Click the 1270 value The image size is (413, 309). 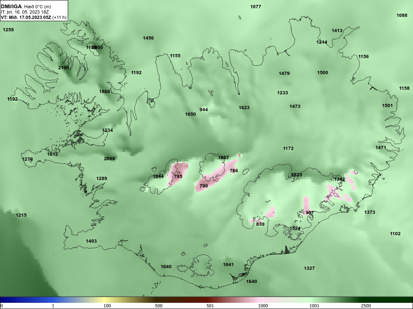click(27, 159)
